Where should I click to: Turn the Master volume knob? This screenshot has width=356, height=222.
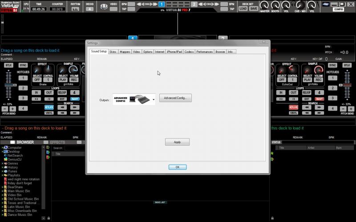click(x=264, y=5)
